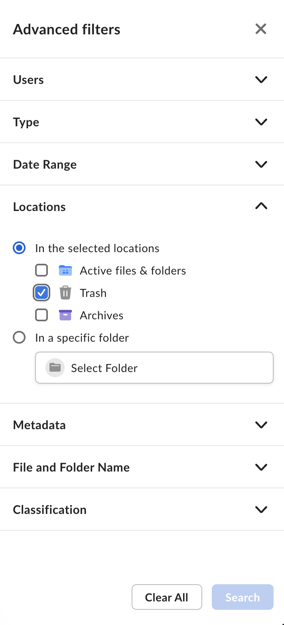Screen dimensions: 284x625
Task: Choose 'In the selected locations' radio option
Action: click(19, 248)
